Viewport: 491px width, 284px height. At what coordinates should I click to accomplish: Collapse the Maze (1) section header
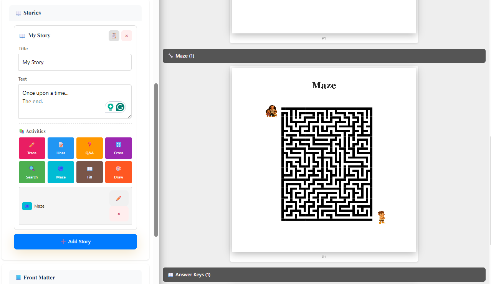tap(324, 56)
